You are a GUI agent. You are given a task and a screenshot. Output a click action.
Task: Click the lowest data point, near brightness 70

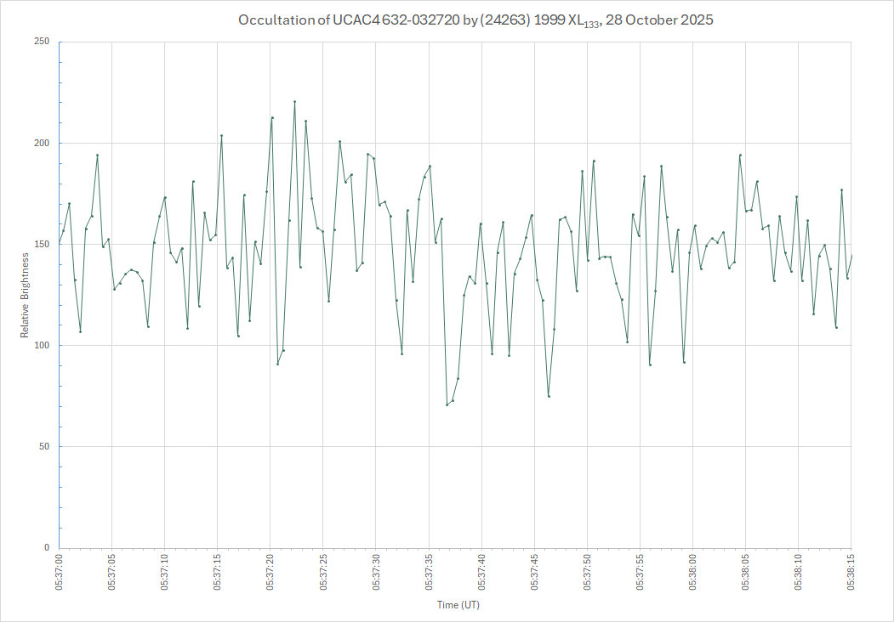click(447, 404)
